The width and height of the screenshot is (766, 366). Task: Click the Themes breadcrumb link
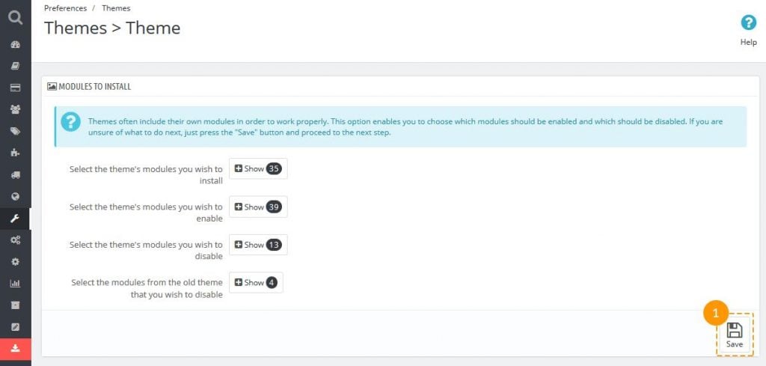(x=116, y=8)
